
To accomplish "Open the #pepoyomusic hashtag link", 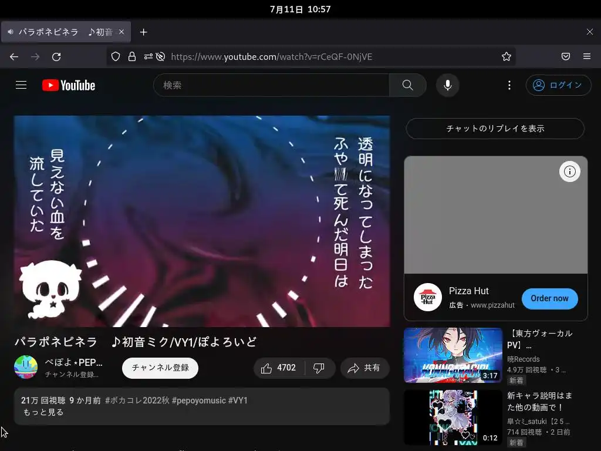I will point(199,400).
